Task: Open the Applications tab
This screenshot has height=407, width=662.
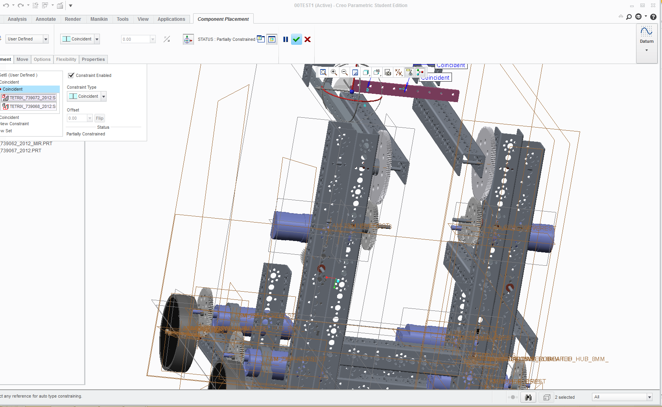Action: (171, 19)
